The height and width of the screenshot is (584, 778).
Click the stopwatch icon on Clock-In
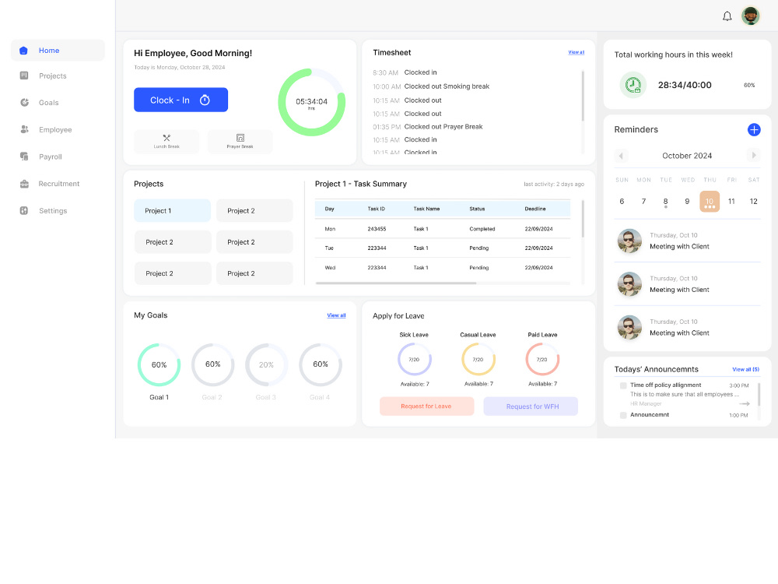[x=205, y=100]
